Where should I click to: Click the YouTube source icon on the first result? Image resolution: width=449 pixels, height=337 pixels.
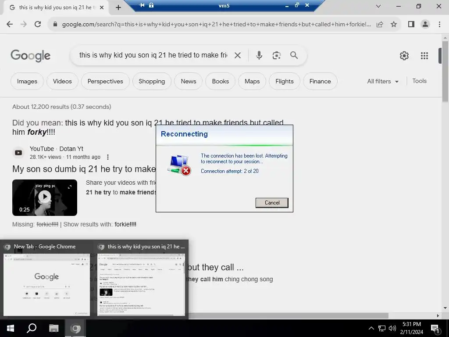18,153
